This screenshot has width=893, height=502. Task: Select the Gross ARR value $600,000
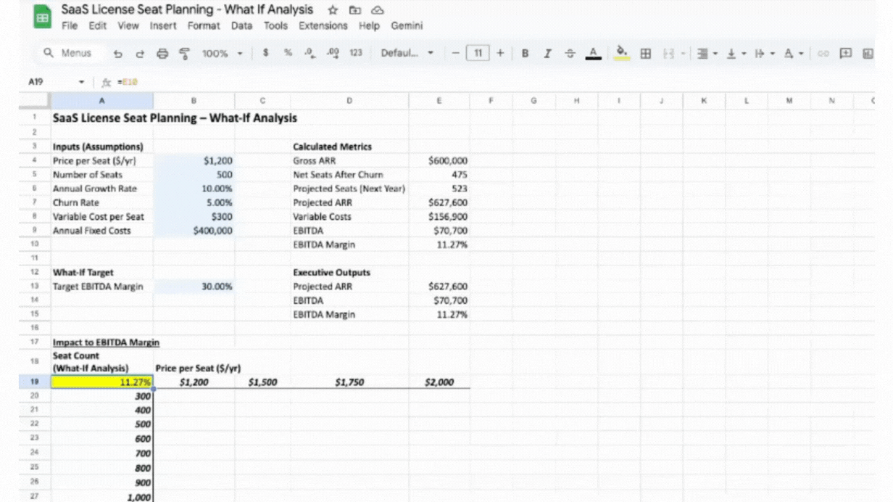tap(439, 160)
